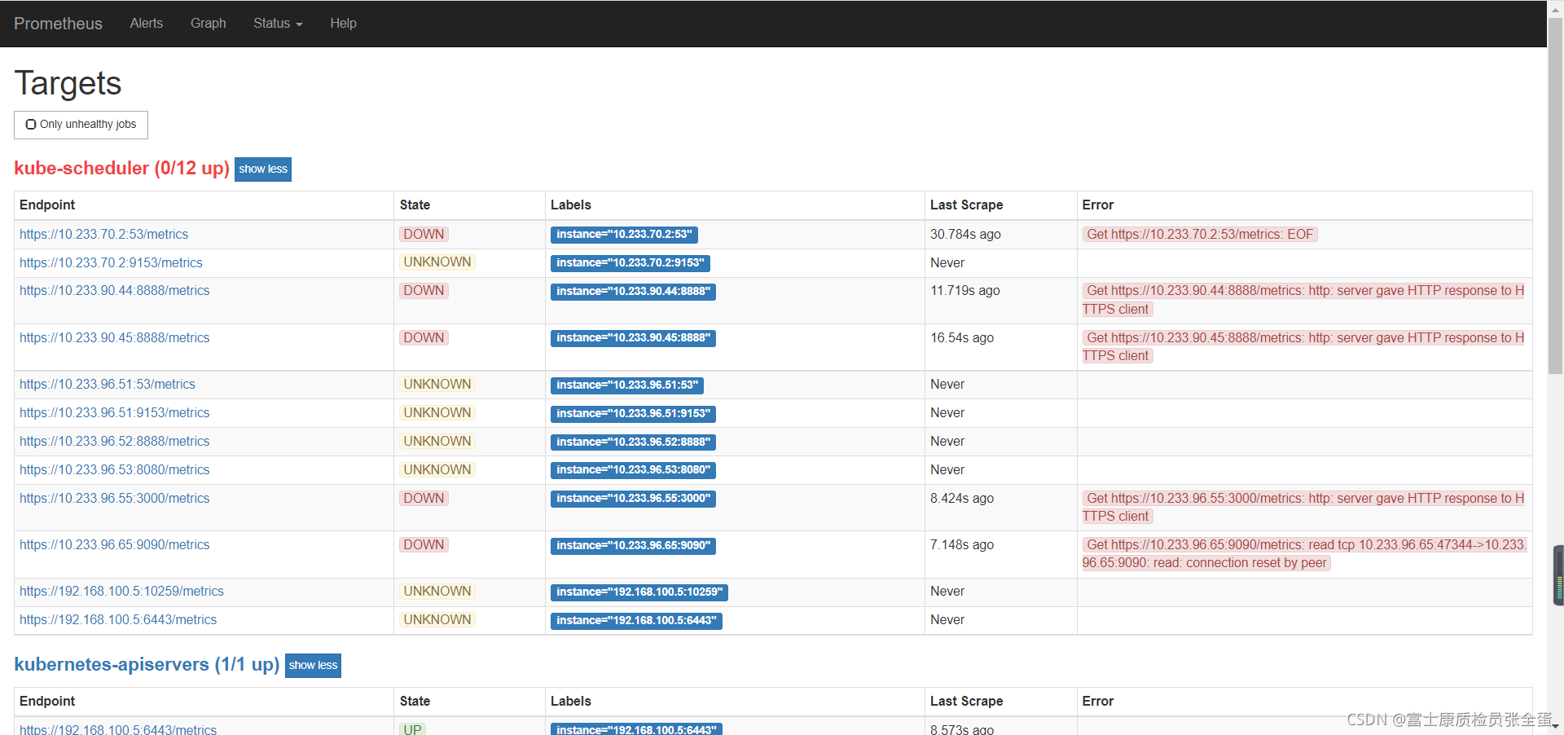The image size is (1564, 735).
Task: Click the instance="10.233.96.65:9090" label badge
Action: 633,546
